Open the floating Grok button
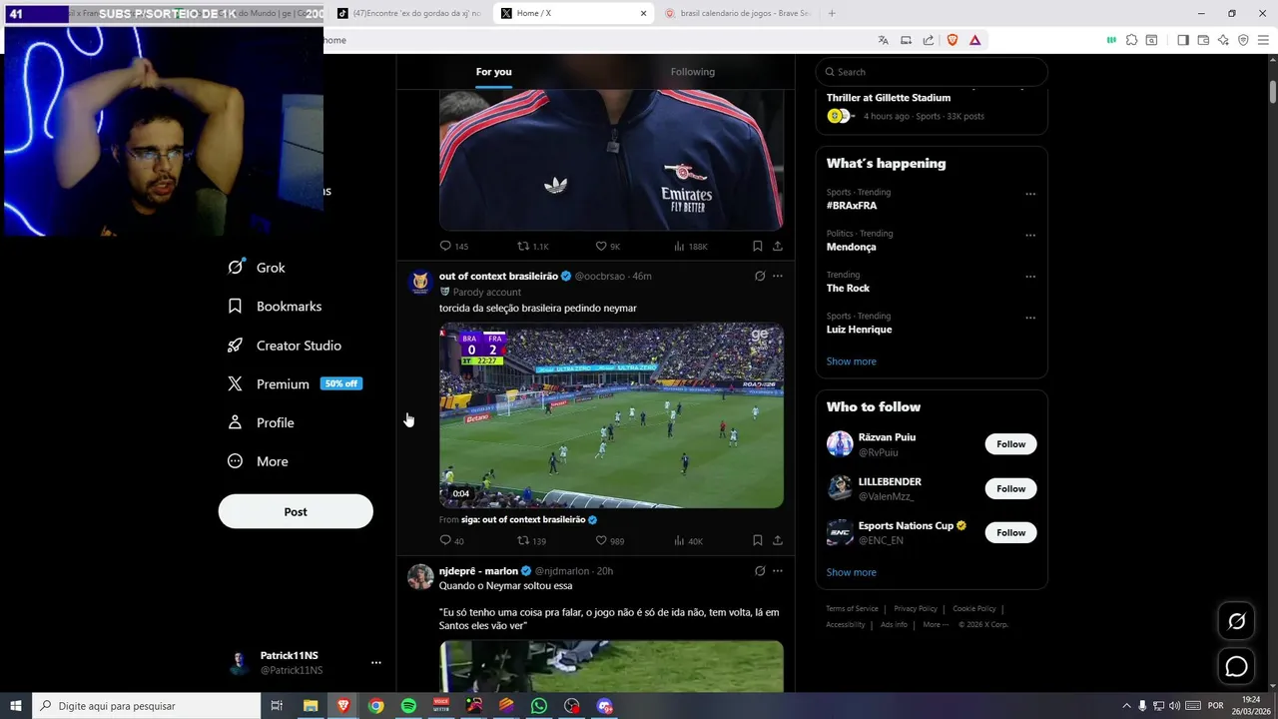 (x=1236, y=621)
